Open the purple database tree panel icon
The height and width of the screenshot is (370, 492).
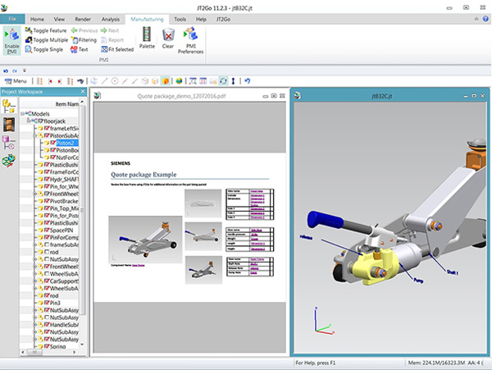click(x=9, y=143)
